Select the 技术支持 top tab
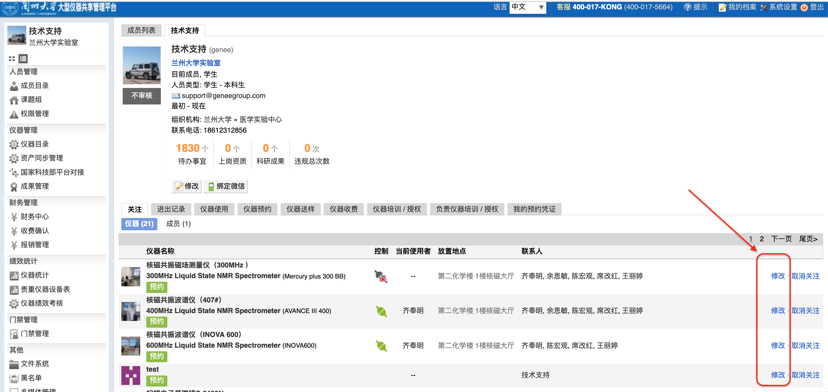 [185, 31]
